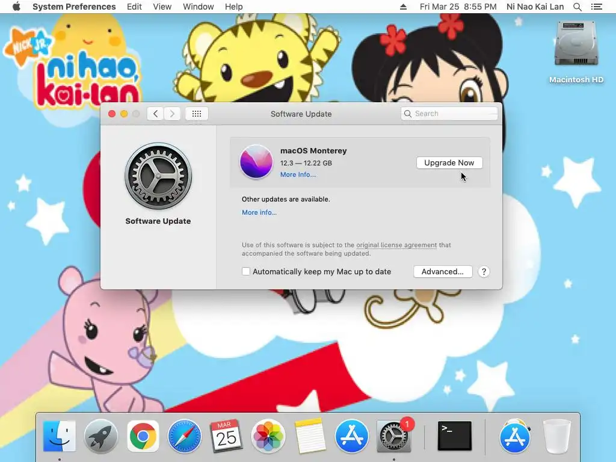The image size is (616, 462).
Task: Open App Store beside Notes in the Dock
Action: (351, 436)
